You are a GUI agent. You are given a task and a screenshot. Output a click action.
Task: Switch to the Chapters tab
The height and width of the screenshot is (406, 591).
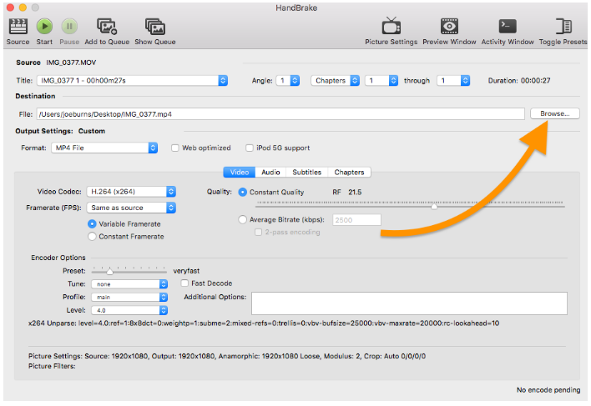pos(350,173)
